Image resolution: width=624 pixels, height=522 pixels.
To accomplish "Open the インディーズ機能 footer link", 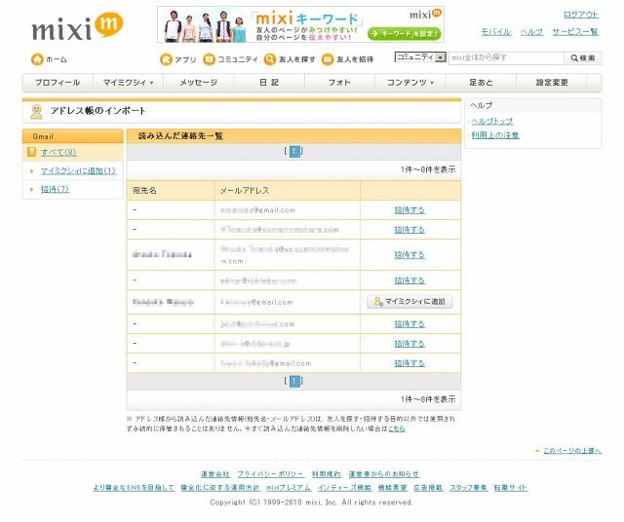I will tap(344, 488).
